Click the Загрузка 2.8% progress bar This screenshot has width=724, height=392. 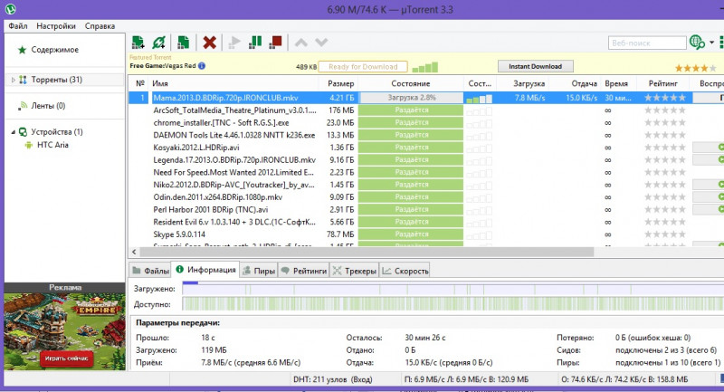click(x=412, y=98)
